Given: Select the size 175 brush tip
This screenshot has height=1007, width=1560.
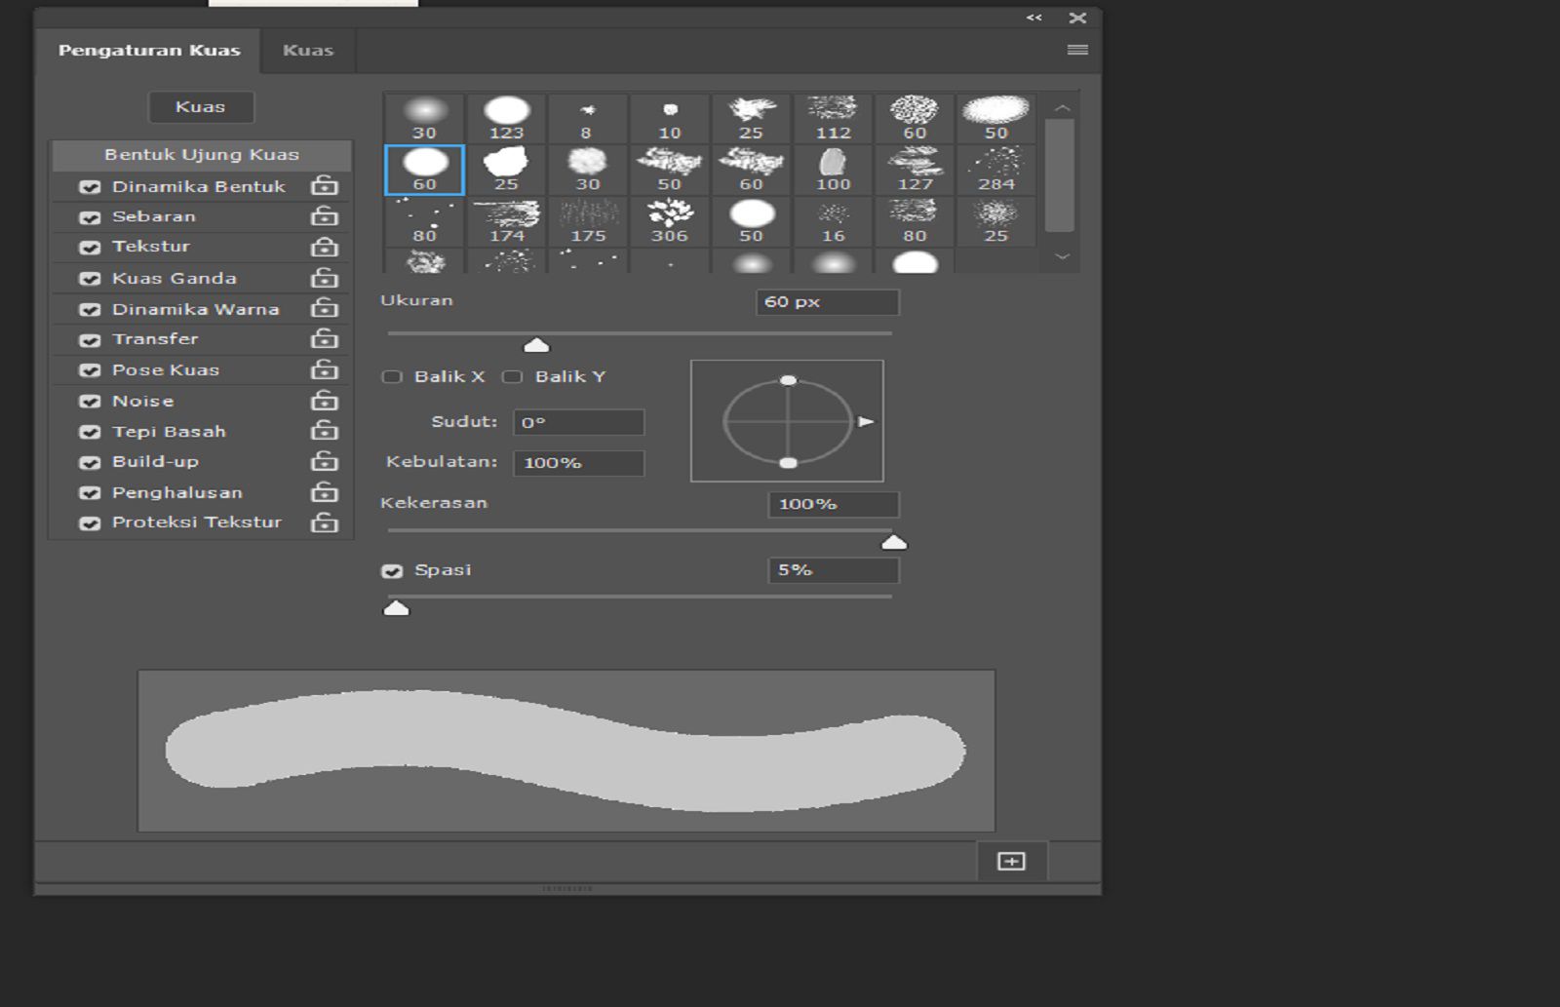Looking at the screenshot, I should [x=588, y=222].
